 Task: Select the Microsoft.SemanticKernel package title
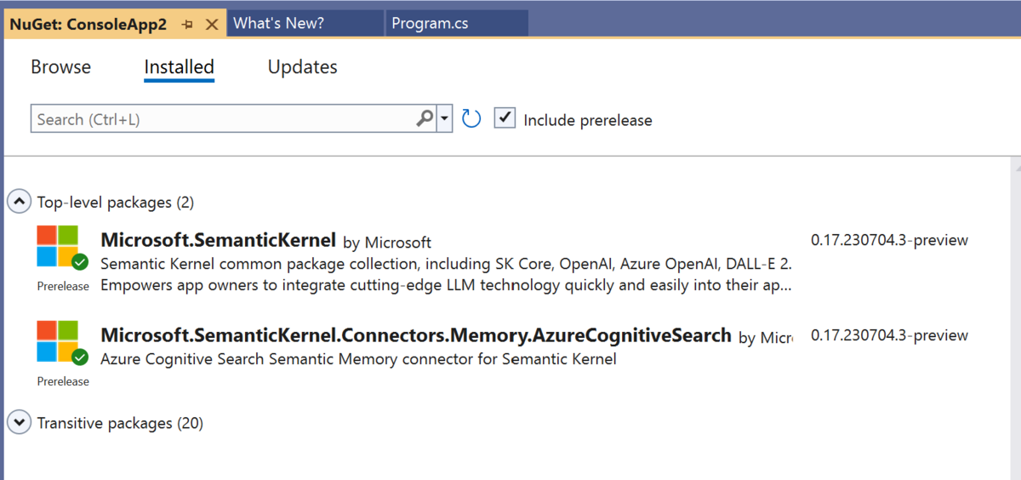point(218,240)
